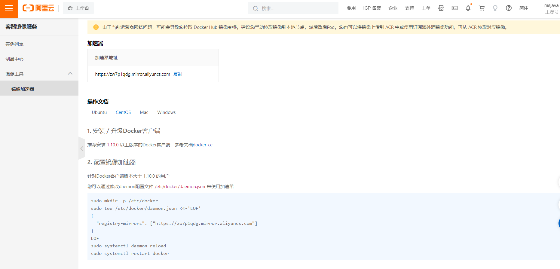
Task: Switch to the Mac tab
Action: [144, 112]
